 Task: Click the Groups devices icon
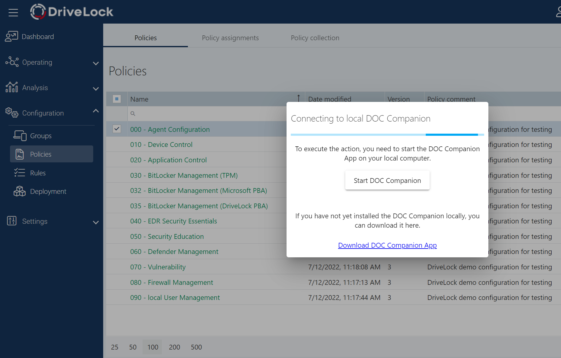point(20,136)
